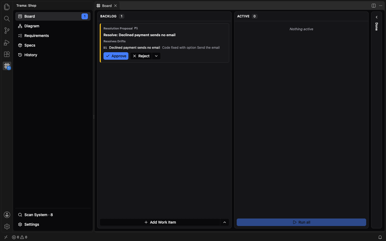Open Run and Debug view
The image size is (386, 241).
click(7, 42)
